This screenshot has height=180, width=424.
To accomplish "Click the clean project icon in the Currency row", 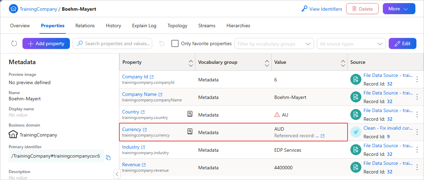I will (x=356, y=132).
